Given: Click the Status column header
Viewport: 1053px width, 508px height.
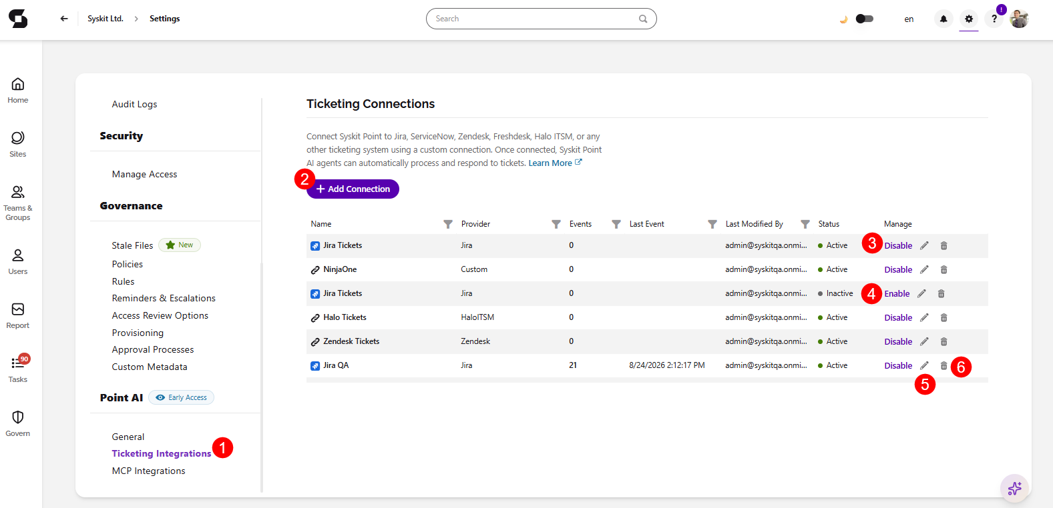Looking at the screenshot, I should [829, 224].
